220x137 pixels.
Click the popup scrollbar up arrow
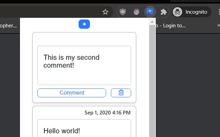tap(152, 22)
